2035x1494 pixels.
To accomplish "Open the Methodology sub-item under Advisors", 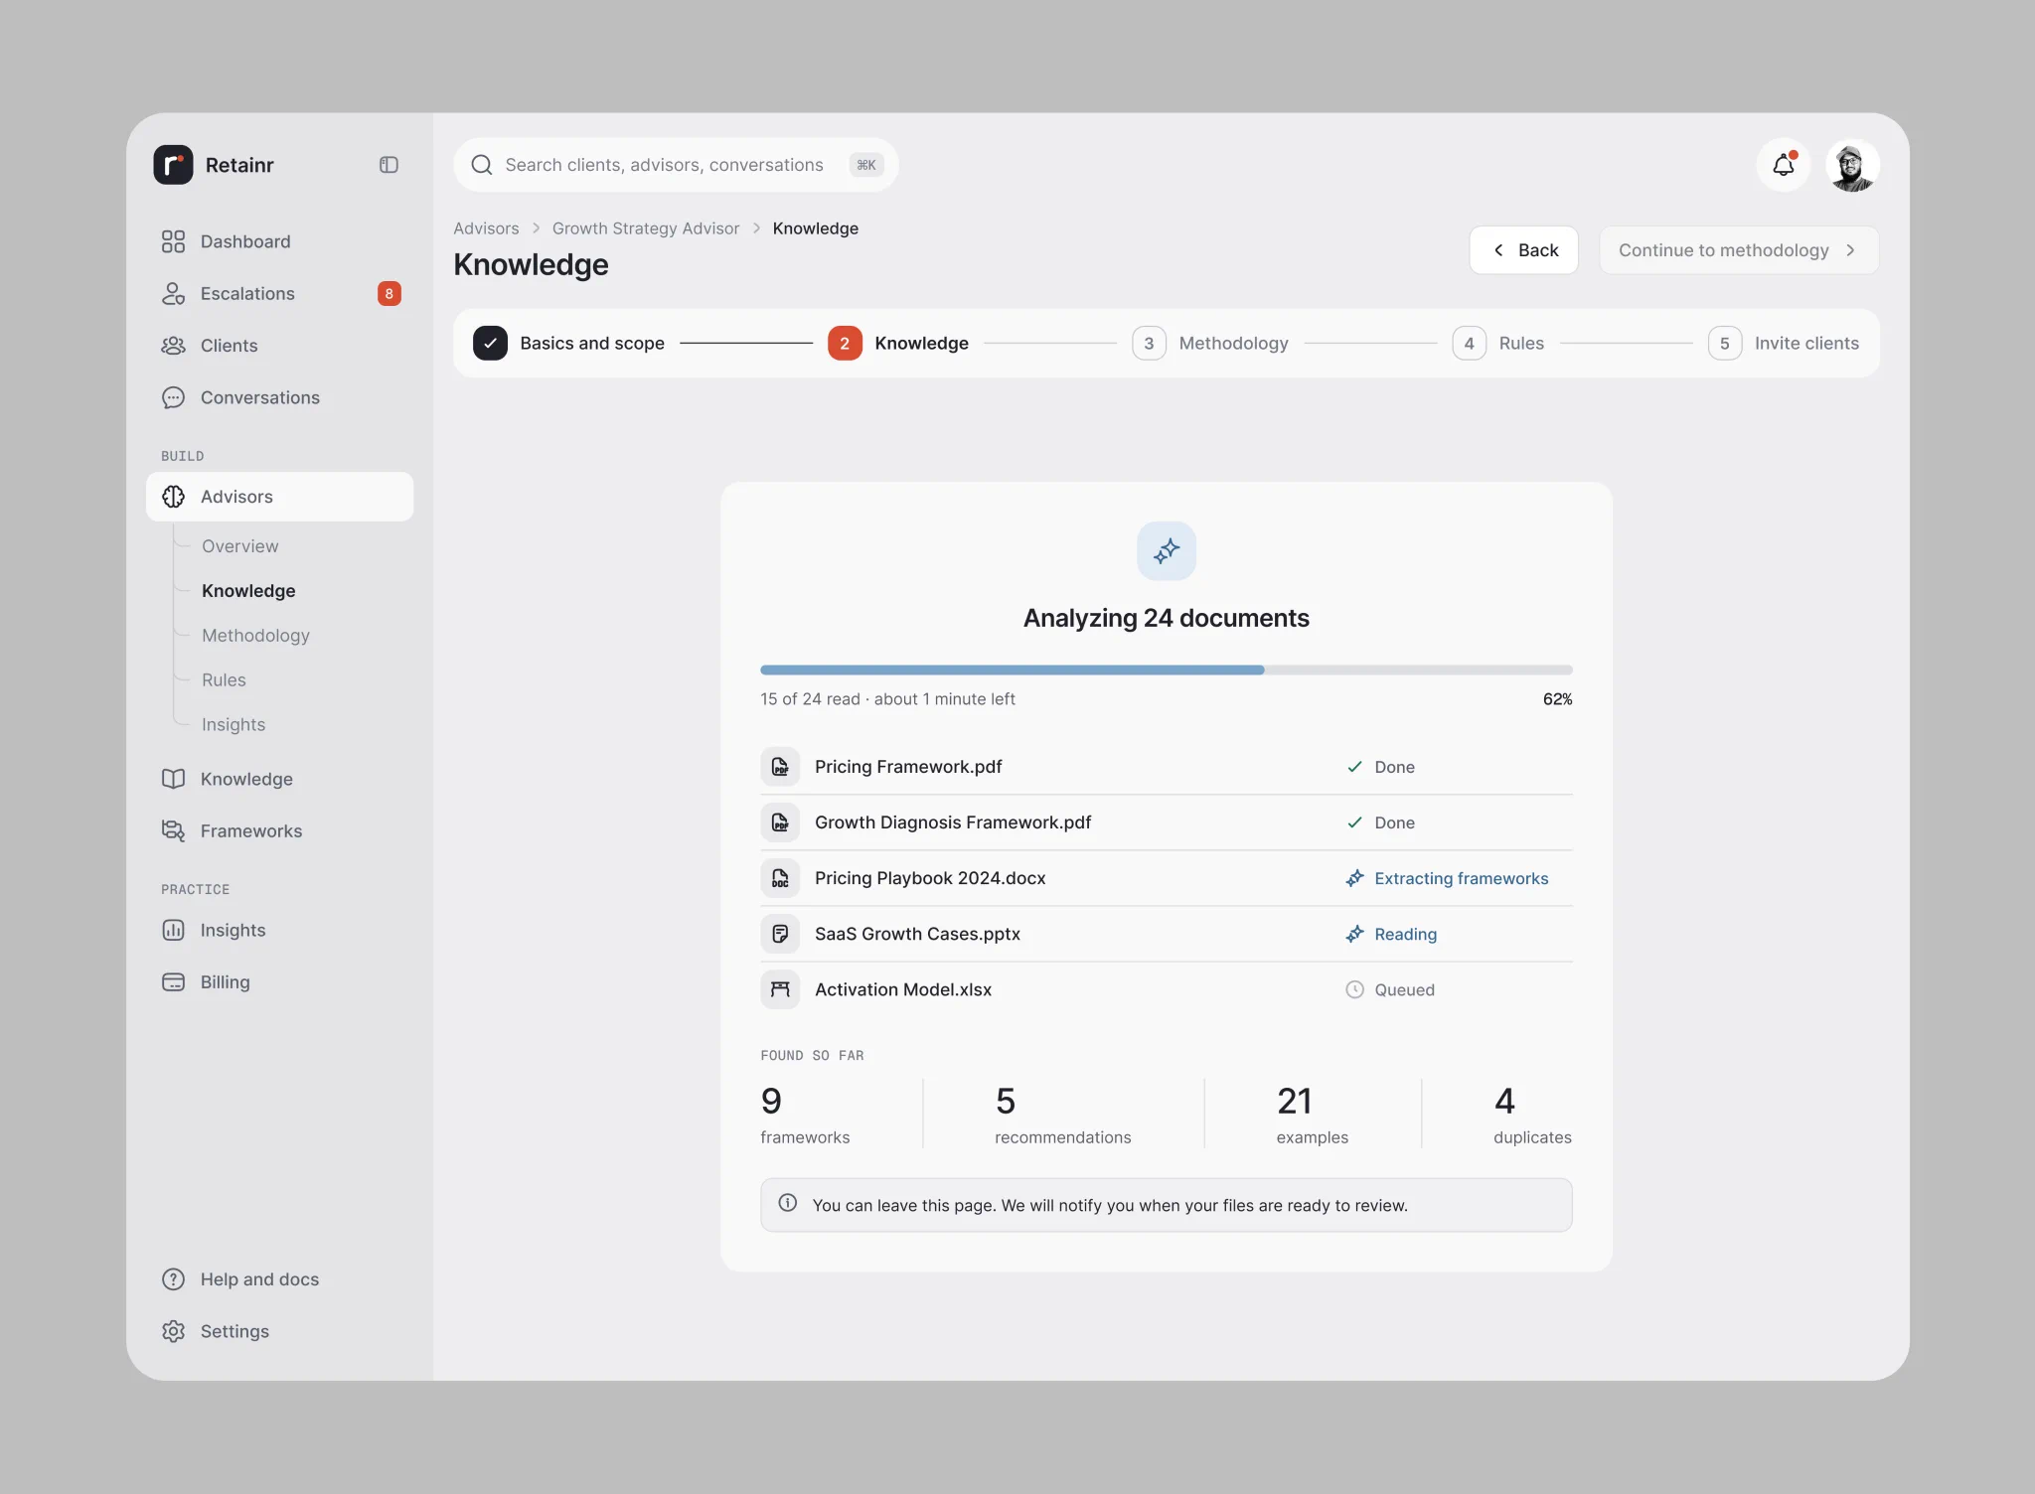I will click(255, 636).
